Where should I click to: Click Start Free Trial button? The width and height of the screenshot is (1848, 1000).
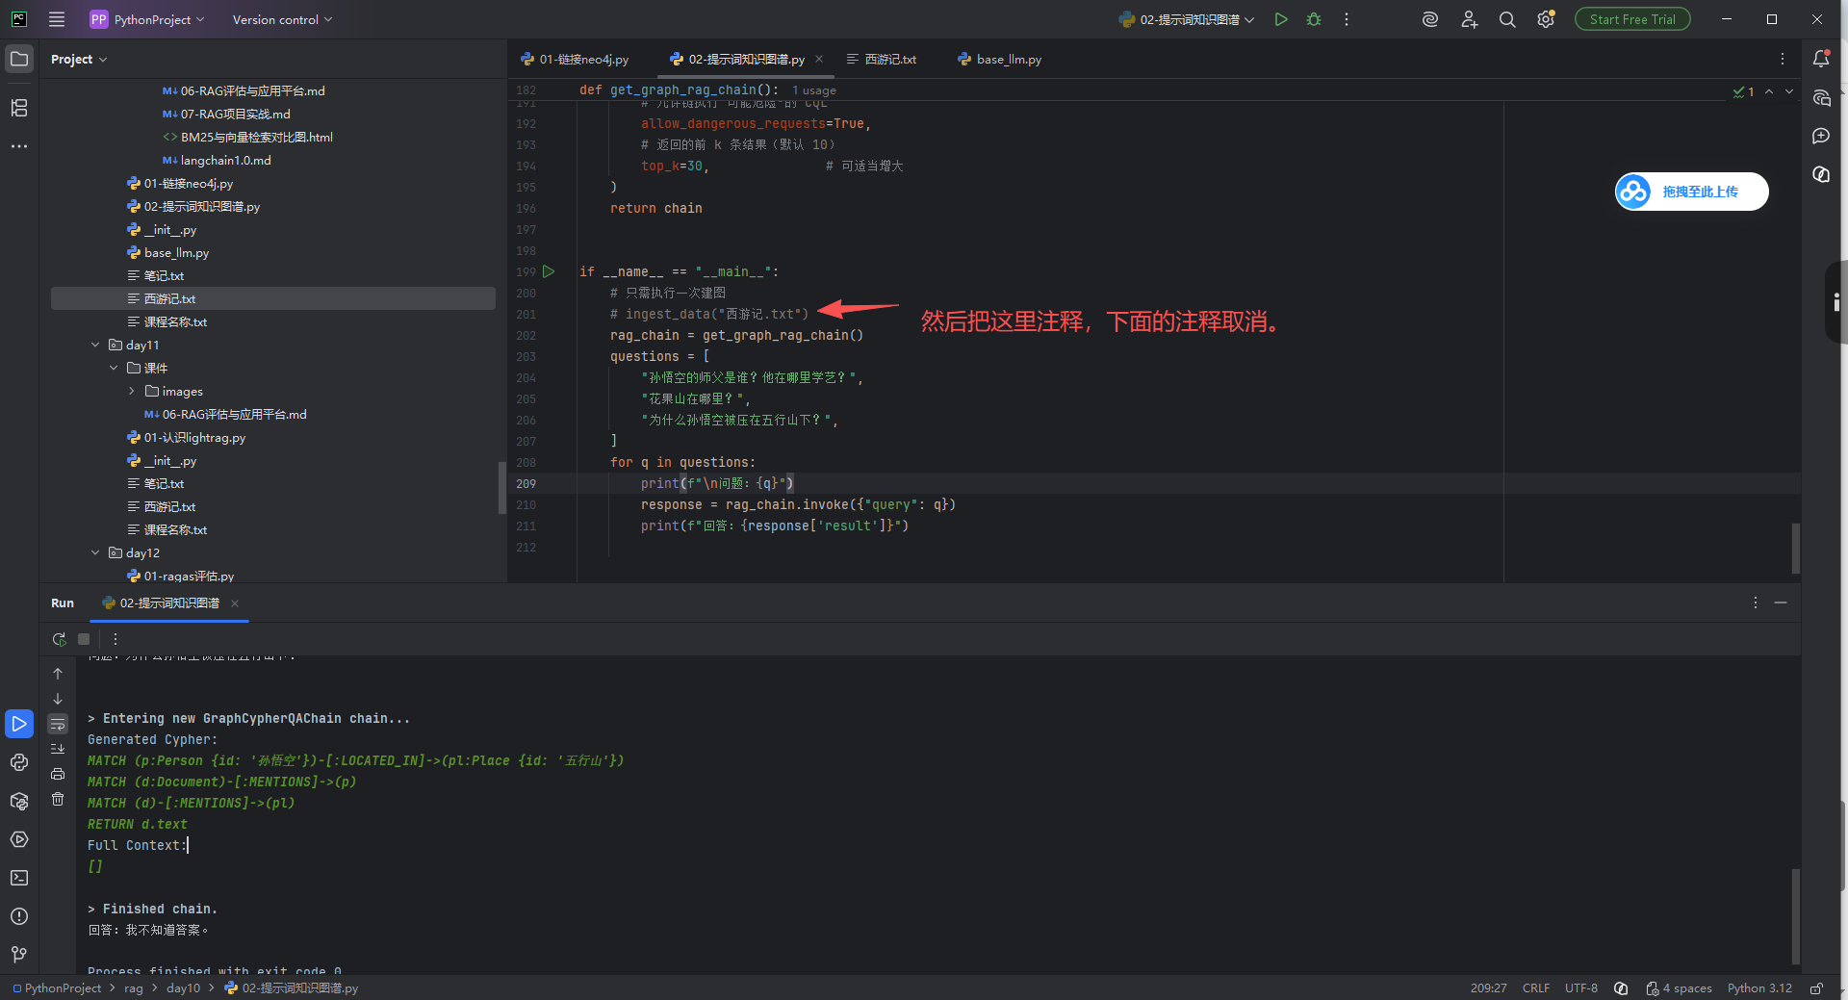pyautogui.click(x=1632, y=19)
